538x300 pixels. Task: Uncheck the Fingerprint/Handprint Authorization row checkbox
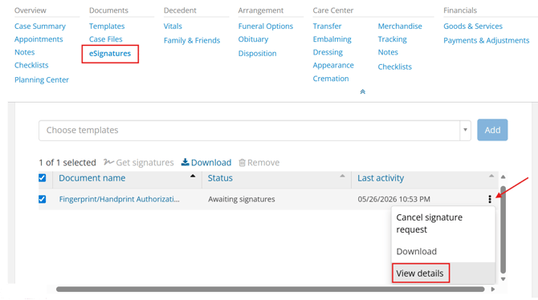click(x=43, y=199)
